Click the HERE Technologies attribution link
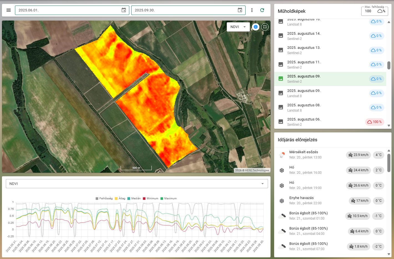394x259 pixels. tap(257, 170)
